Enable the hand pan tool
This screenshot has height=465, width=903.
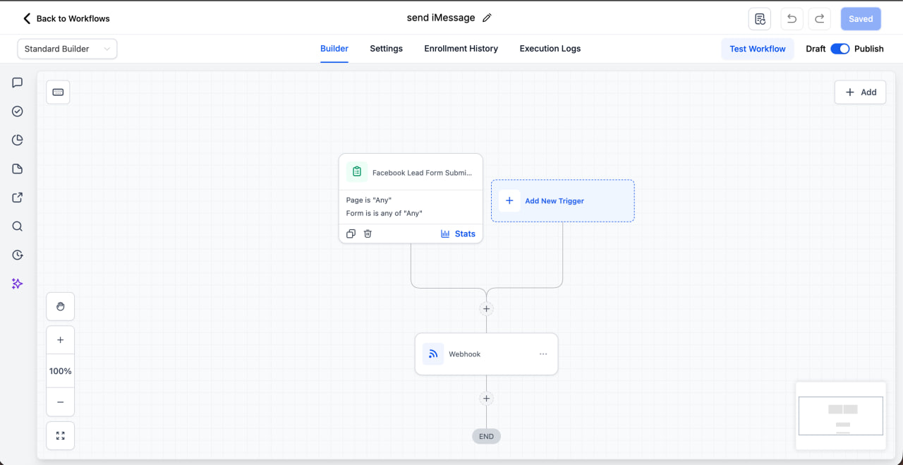[x=60, y=306]
